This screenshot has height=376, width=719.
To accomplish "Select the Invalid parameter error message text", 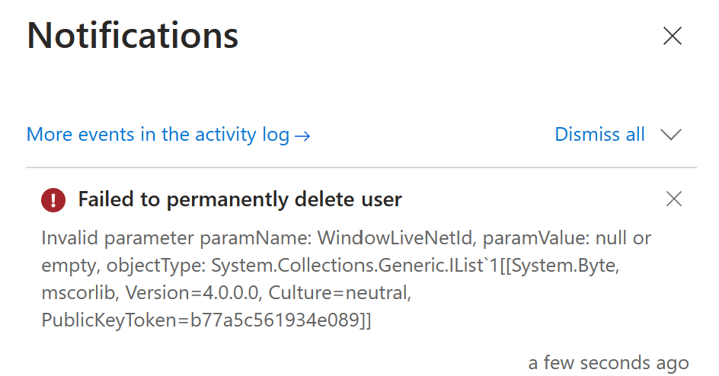I will (347, 279).
